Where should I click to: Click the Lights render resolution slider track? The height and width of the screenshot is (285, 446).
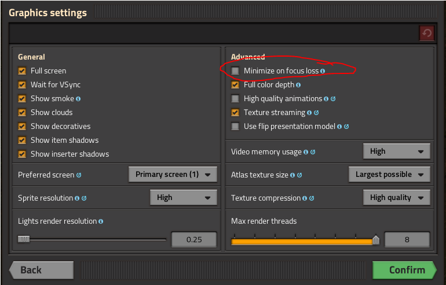pyautogui.click(x=92, y=239)
